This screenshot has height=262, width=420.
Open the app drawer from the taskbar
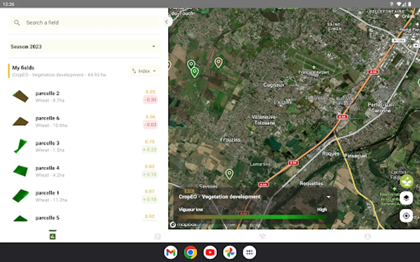pyautogui.click(x=249, y=252)
